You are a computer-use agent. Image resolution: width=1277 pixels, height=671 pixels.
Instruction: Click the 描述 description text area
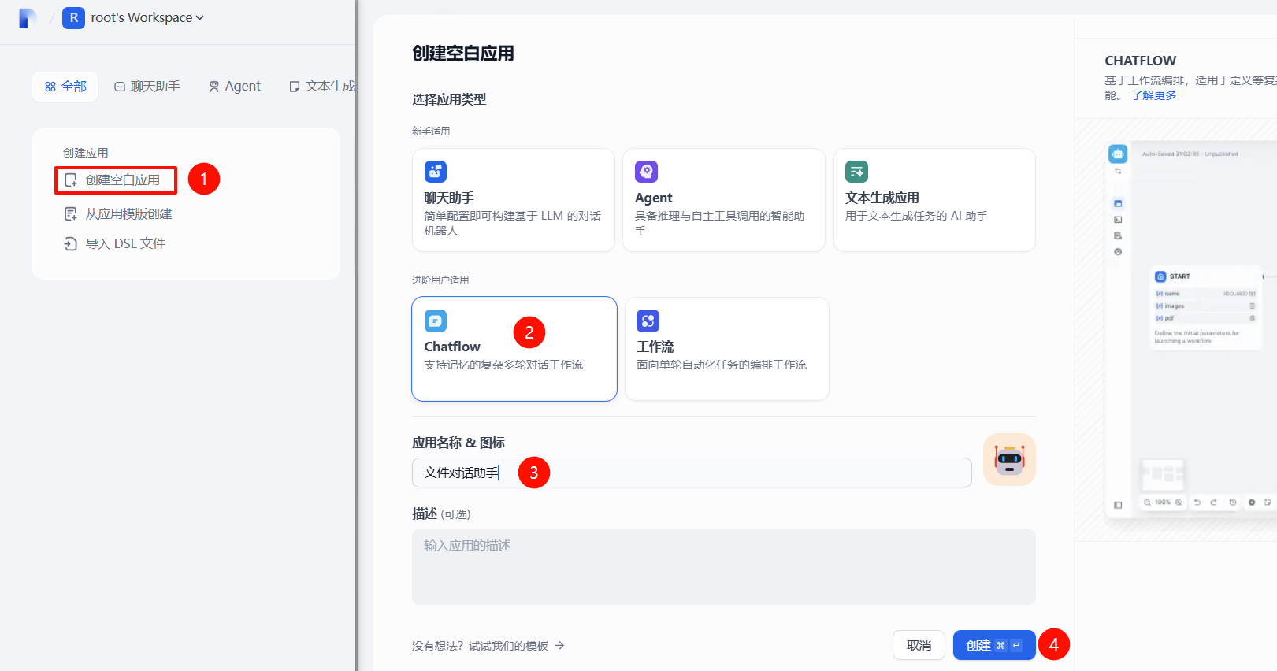(x=723, y=567)
